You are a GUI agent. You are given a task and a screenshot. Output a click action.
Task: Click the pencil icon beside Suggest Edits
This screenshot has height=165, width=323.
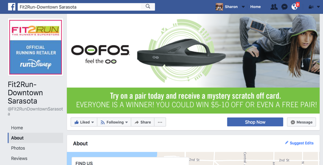(287, 142)
